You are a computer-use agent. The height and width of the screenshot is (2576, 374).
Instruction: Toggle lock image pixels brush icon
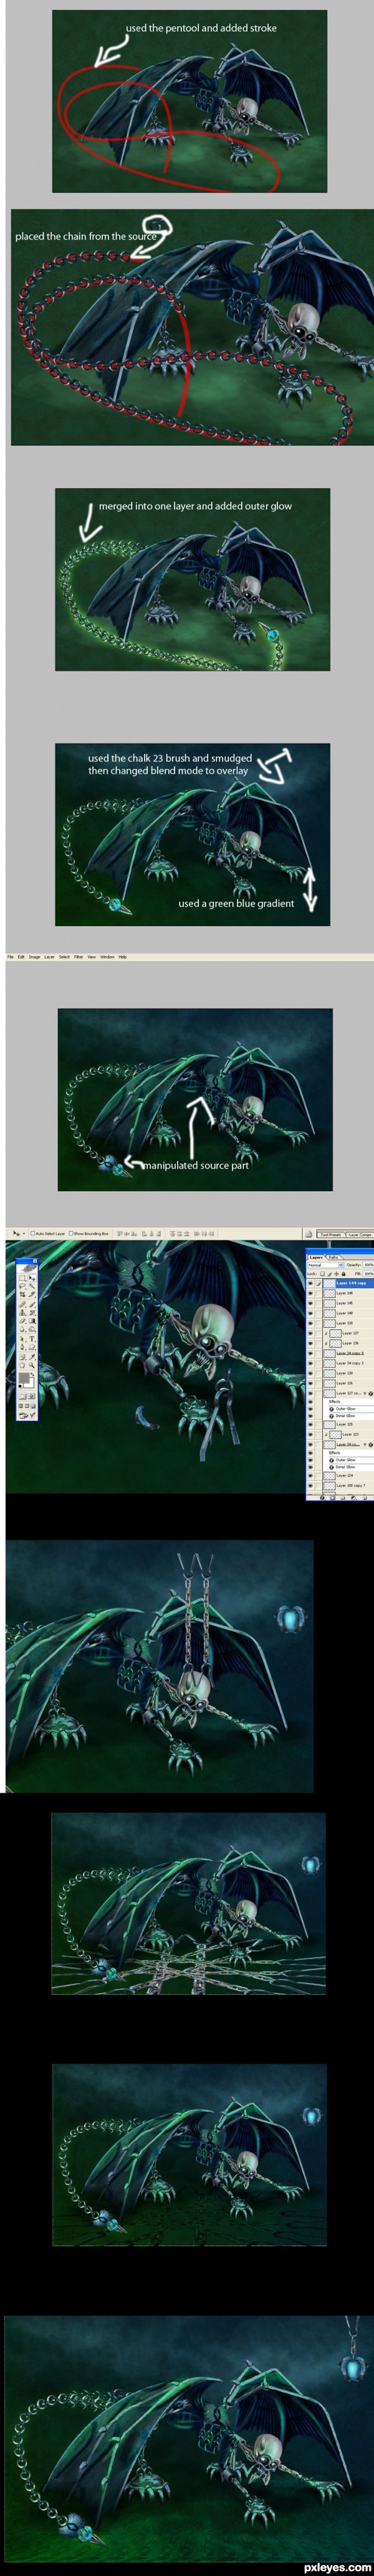pos(329,1273)
